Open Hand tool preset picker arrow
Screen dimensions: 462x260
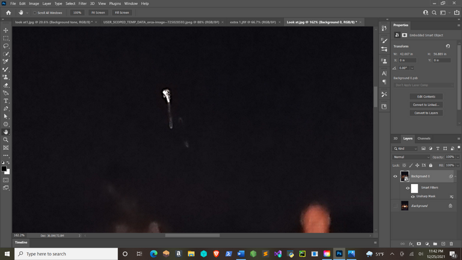[27, 13]
